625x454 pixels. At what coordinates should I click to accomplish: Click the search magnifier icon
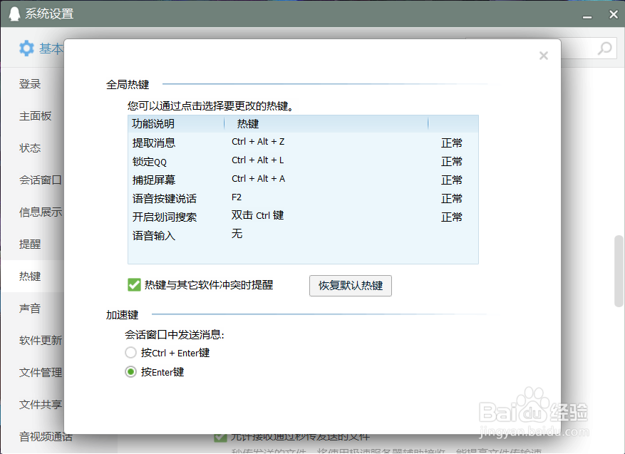click(605, 48)
